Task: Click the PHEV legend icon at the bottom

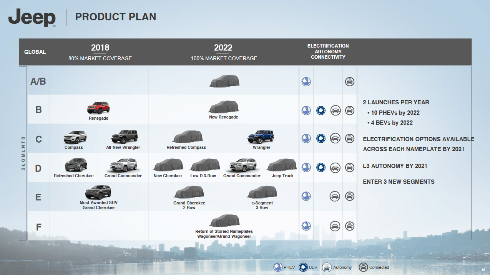Action: coord(278,267)
